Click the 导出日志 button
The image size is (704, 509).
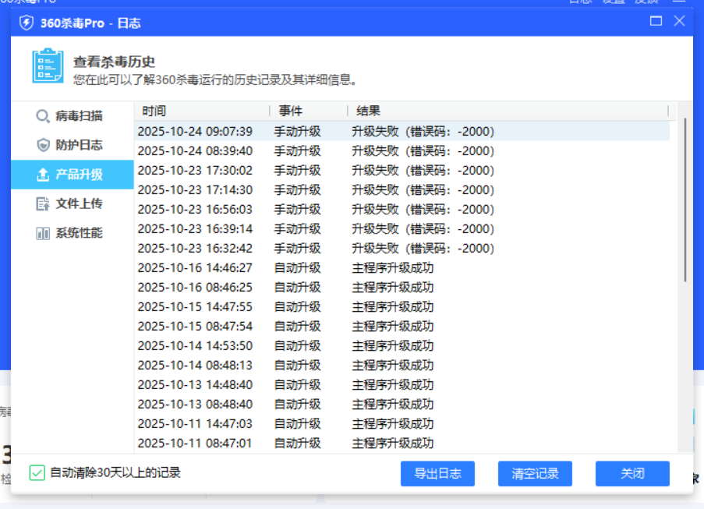pyautogui.click(x=437, y=473)
